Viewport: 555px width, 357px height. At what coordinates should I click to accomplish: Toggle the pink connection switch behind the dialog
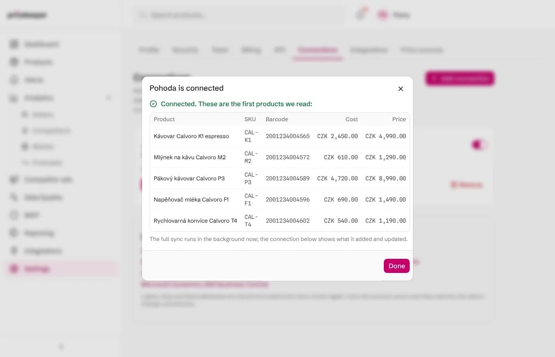click(x=479, y=145)
